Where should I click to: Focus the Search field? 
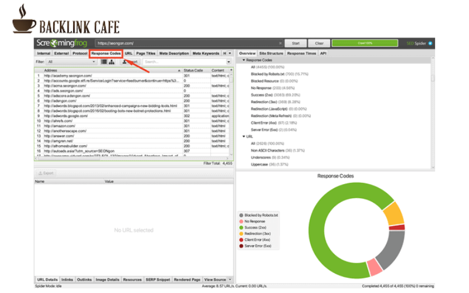184,62
